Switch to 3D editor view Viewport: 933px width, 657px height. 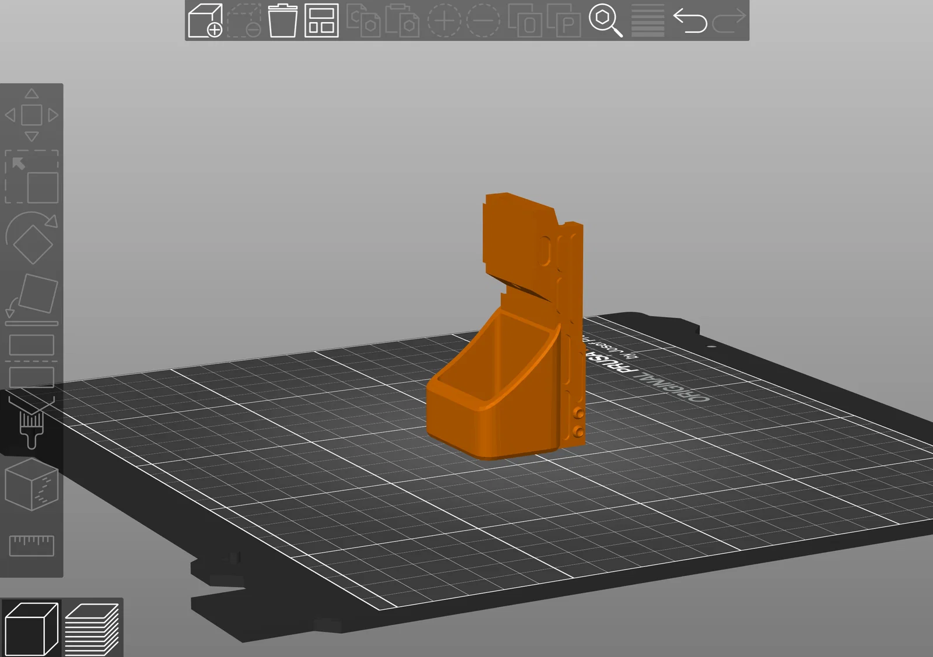point(31,628)
